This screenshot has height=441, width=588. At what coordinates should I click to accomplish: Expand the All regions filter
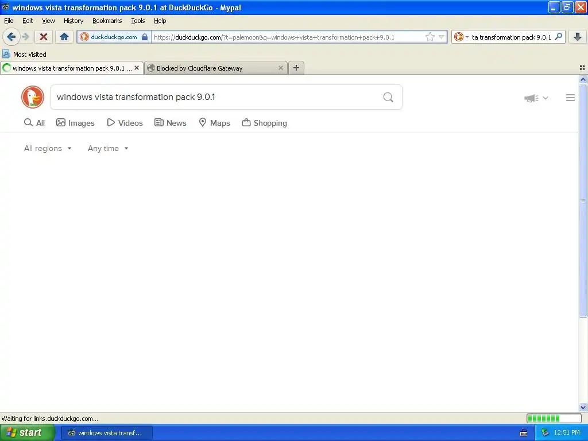click(48, 148)
